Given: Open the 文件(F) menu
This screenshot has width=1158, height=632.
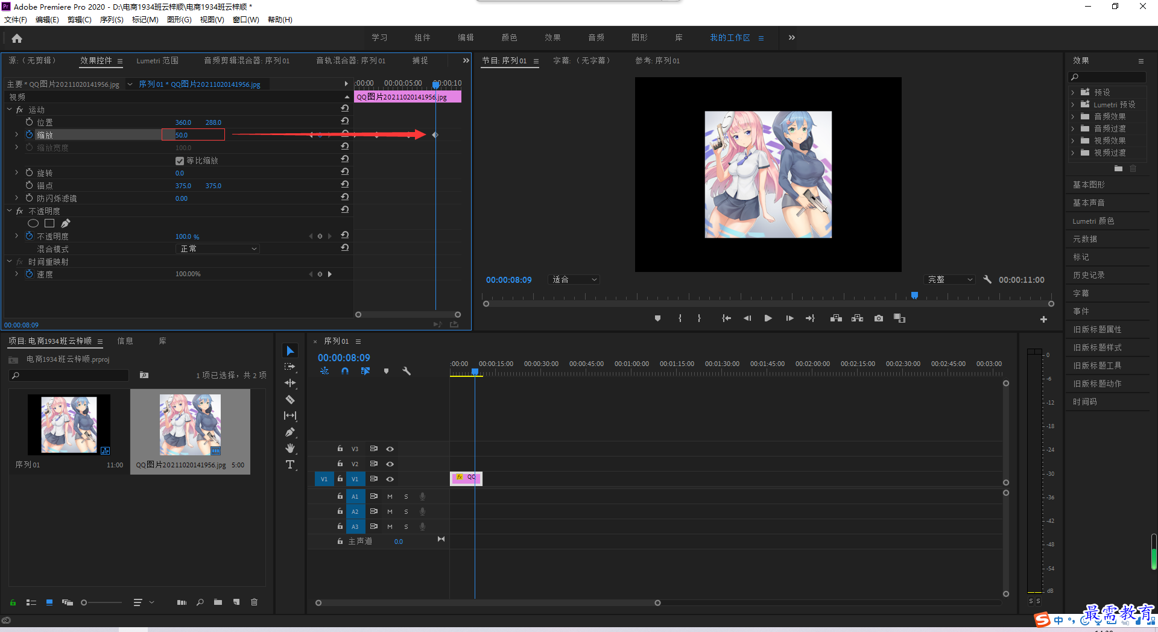Looking at the screenshot, I should click(16, 20).
